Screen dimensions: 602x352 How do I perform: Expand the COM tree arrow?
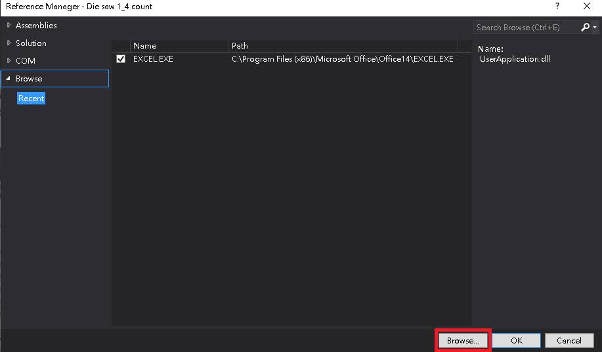coord(9,60)
